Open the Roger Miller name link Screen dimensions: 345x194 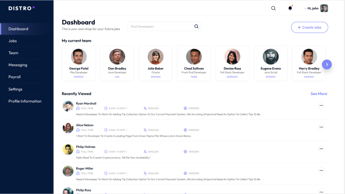click(85, 168)
